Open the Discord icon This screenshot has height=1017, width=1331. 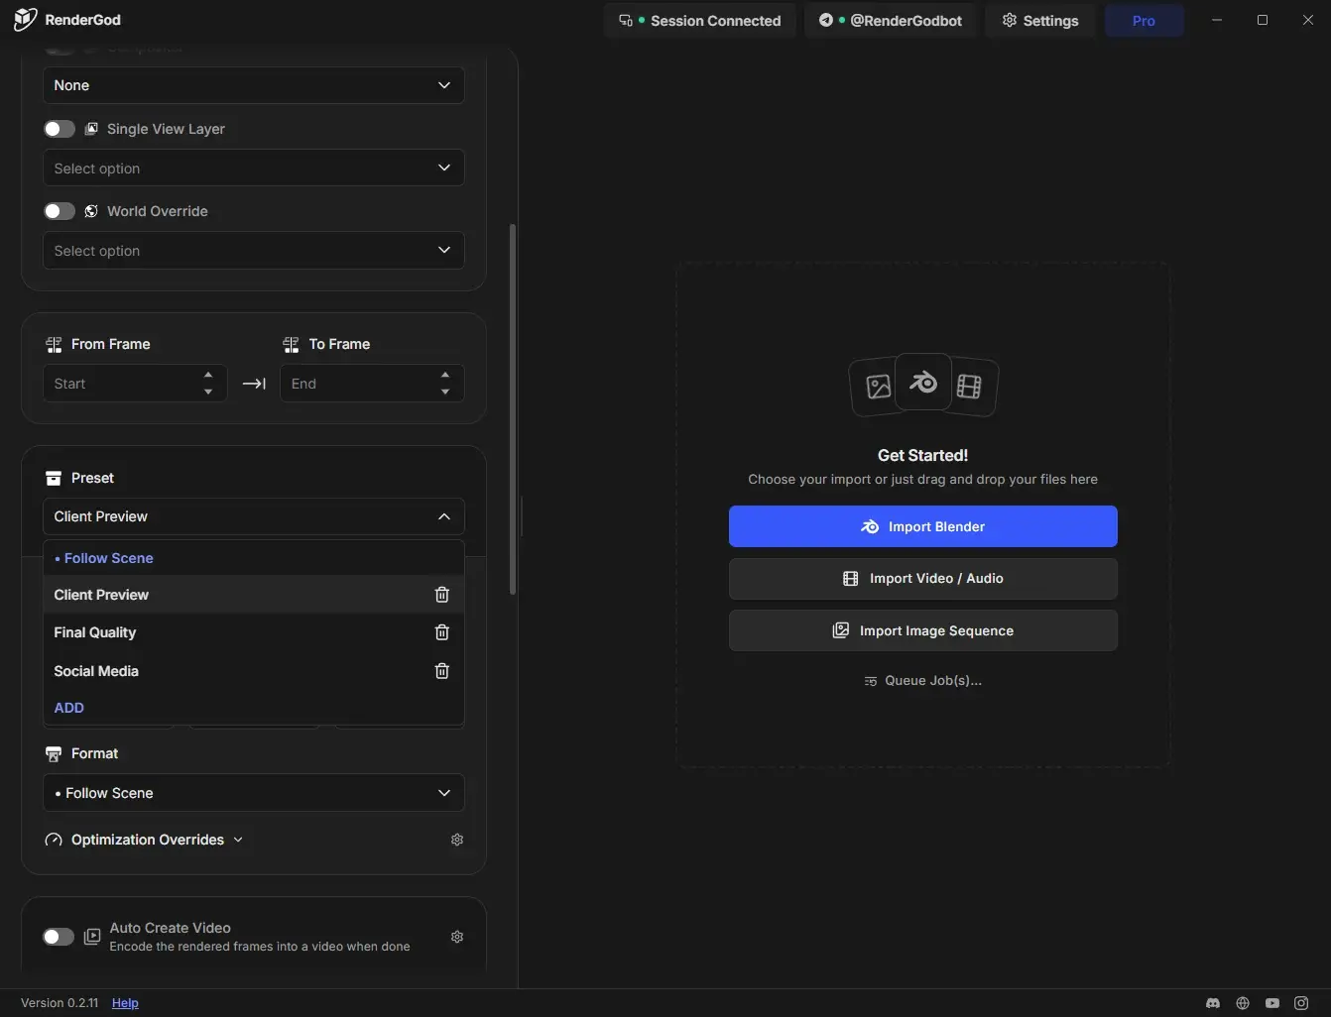[1213, 1003]
